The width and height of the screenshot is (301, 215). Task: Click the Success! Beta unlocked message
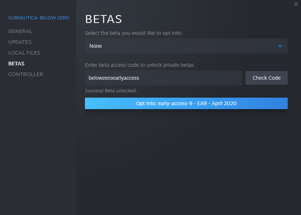click(111, 90)
